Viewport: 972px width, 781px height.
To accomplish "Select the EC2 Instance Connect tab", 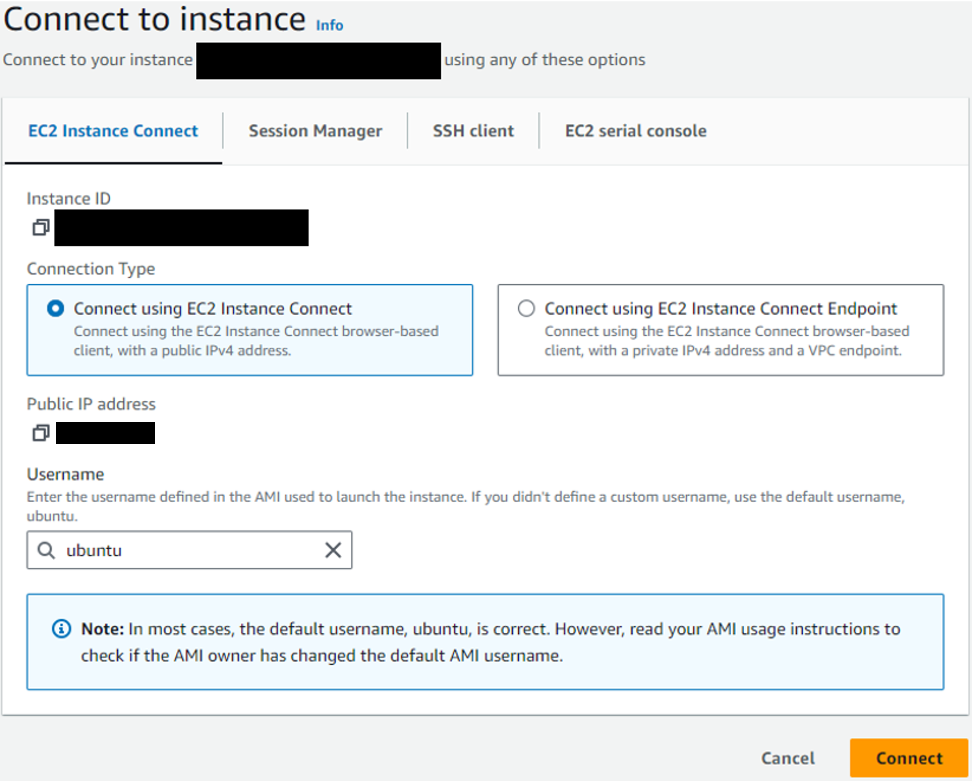I will click(113, 131).
